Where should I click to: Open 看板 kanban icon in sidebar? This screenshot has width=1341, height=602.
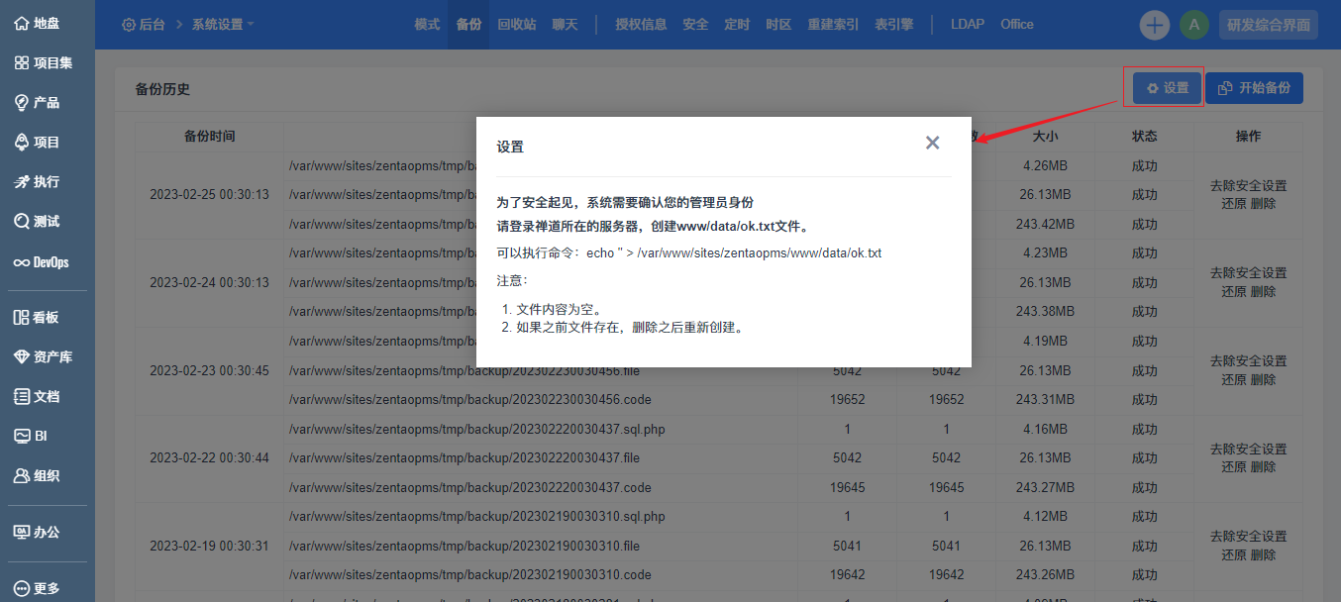22,318
